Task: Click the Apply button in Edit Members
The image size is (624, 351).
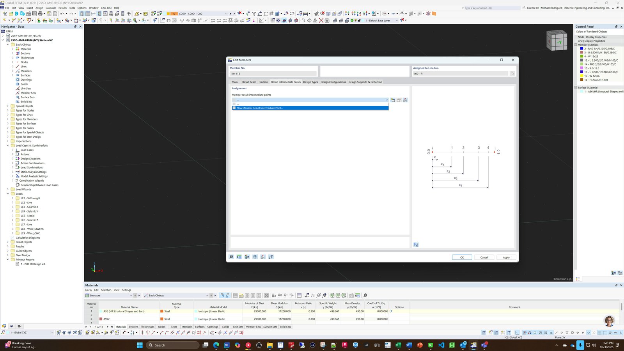Action: click(x=506, y=257)
